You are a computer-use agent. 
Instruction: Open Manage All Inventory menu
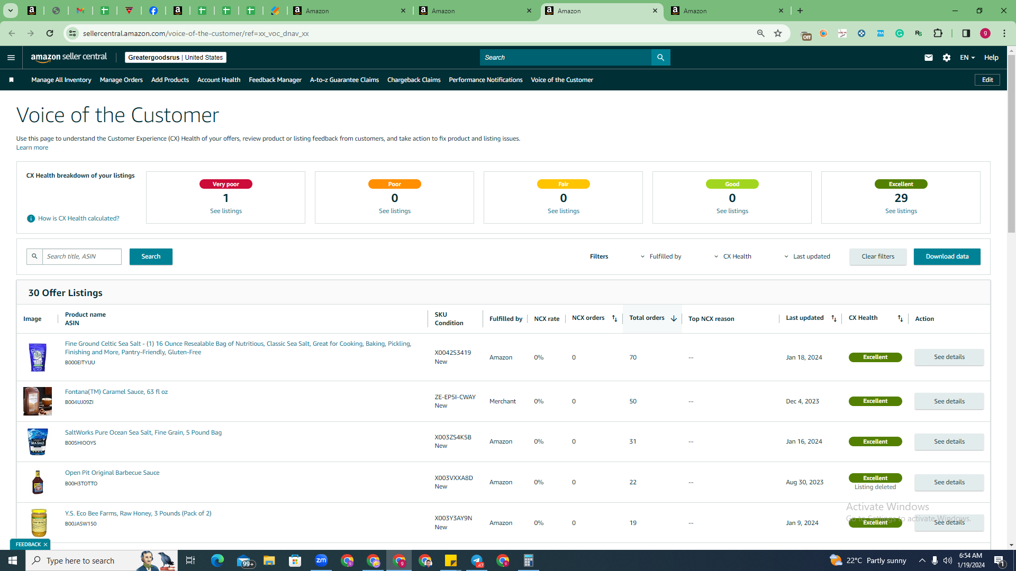(61, 80)
